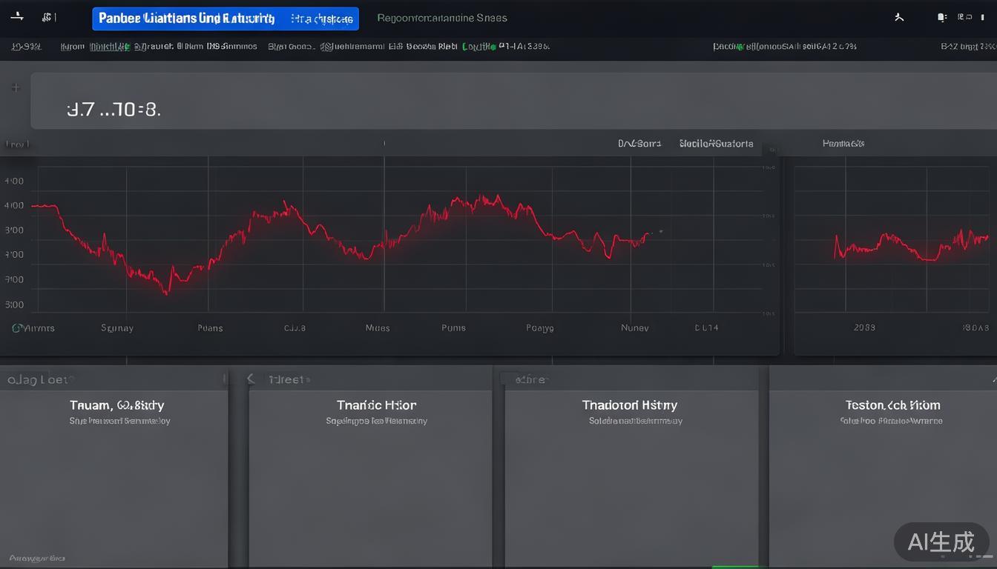Viewport: 997px width, 569px height.
Task: Click the 'Thadotorl Hstiry' panel title
Action: point(629,405)
